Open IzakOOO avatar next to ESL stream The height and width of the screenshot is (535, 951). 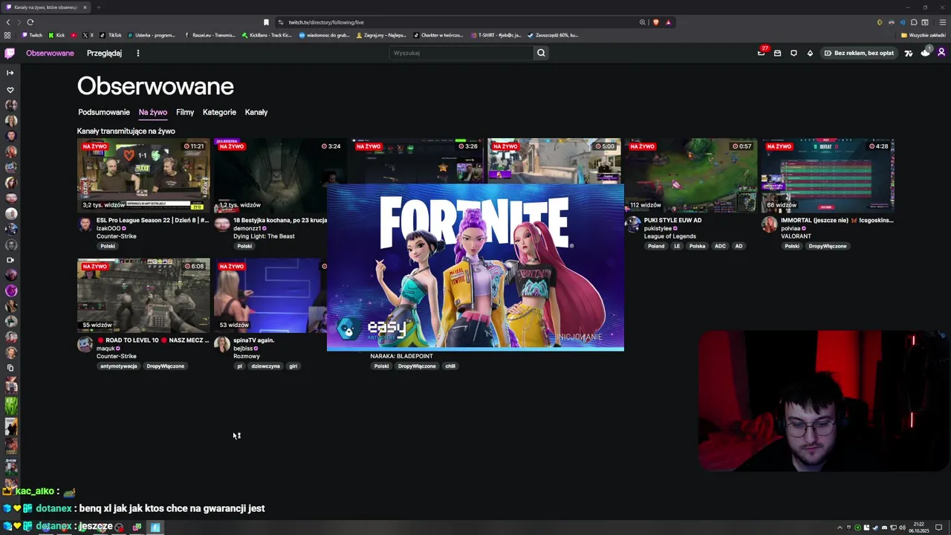click(85, 224)
